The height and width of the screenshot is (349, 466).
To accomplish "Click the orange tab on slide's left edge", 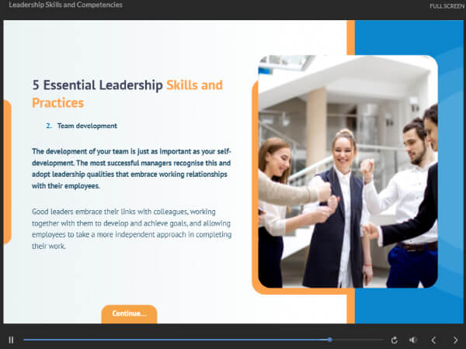I will [x=7, y=171].
